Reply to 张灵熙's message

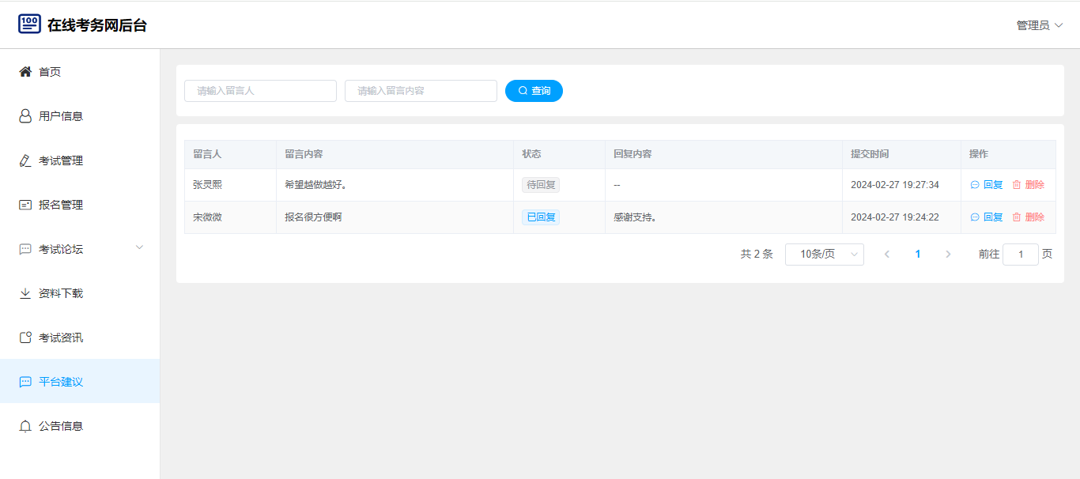click(x=987, y=185)
